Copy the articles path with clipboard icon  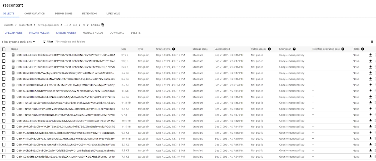103,25
